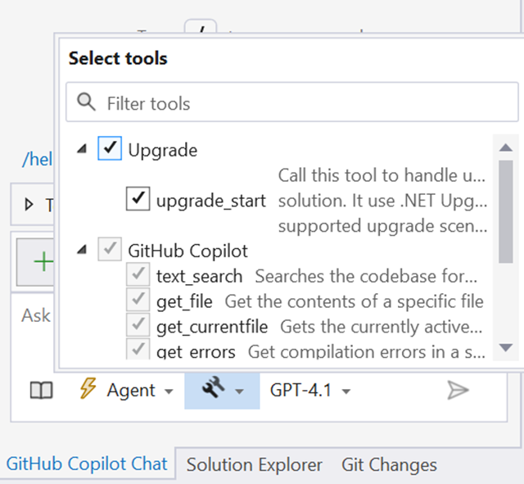Click the search magnifier icon in Filter tools
The height and width of the screenshot is (484, 524).
coord(86,102)
